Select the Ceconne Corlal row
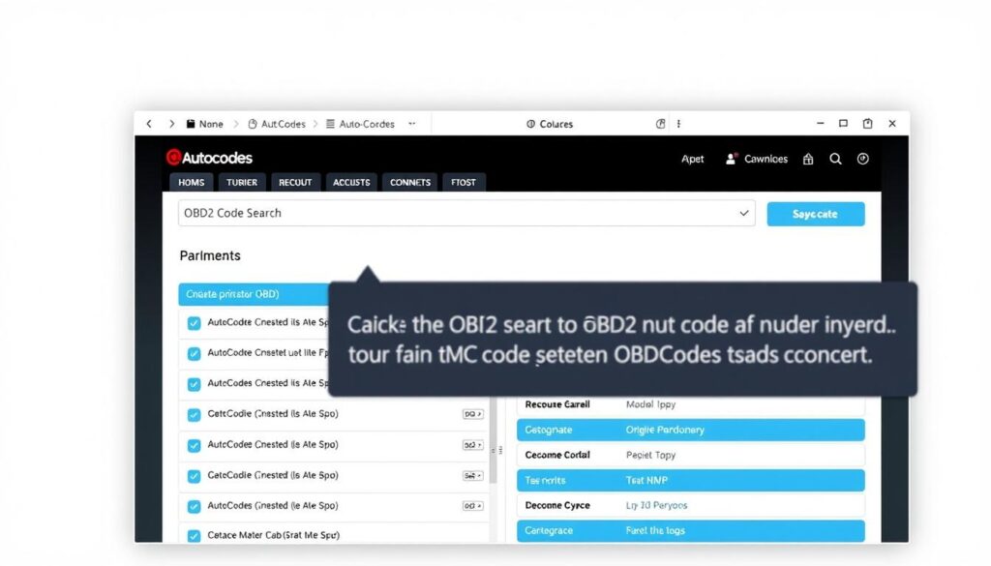Image resolution: width=991 pixels, height=566 pixels. [691, 455]
